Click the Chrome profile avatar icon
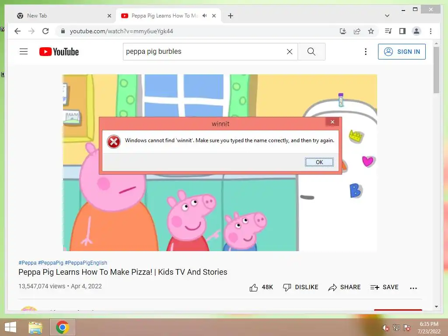The height and width of the screenshot is (336, 448). pos(416,31)
